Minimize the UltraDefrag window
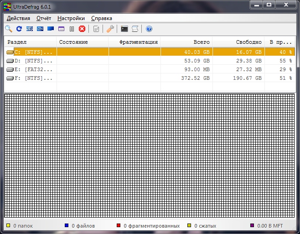The width and height of the screenshot is (300, 234). (257, 5)
